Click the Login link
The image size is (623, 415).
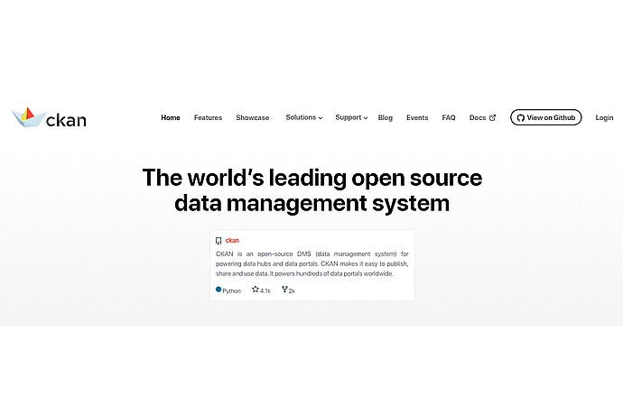pyautogui.click(x=604, y=117)
